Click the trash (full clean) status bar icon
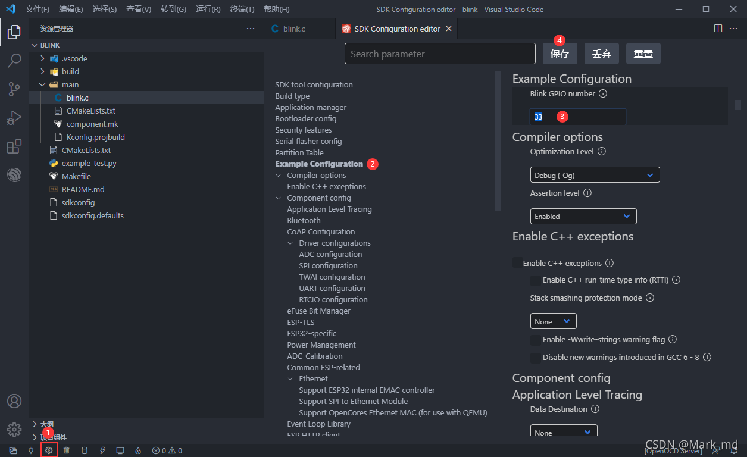The width and height of the screenshot is (747, 457). pos(67,450)
